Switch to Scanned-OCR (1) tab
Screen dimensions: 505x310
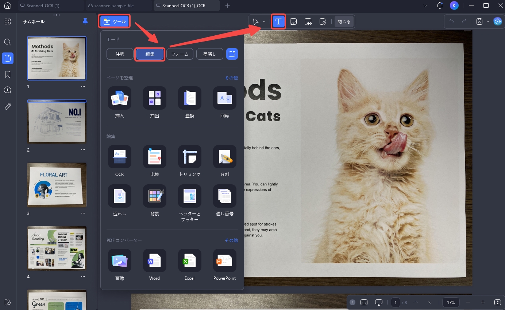tap(51, 6)
